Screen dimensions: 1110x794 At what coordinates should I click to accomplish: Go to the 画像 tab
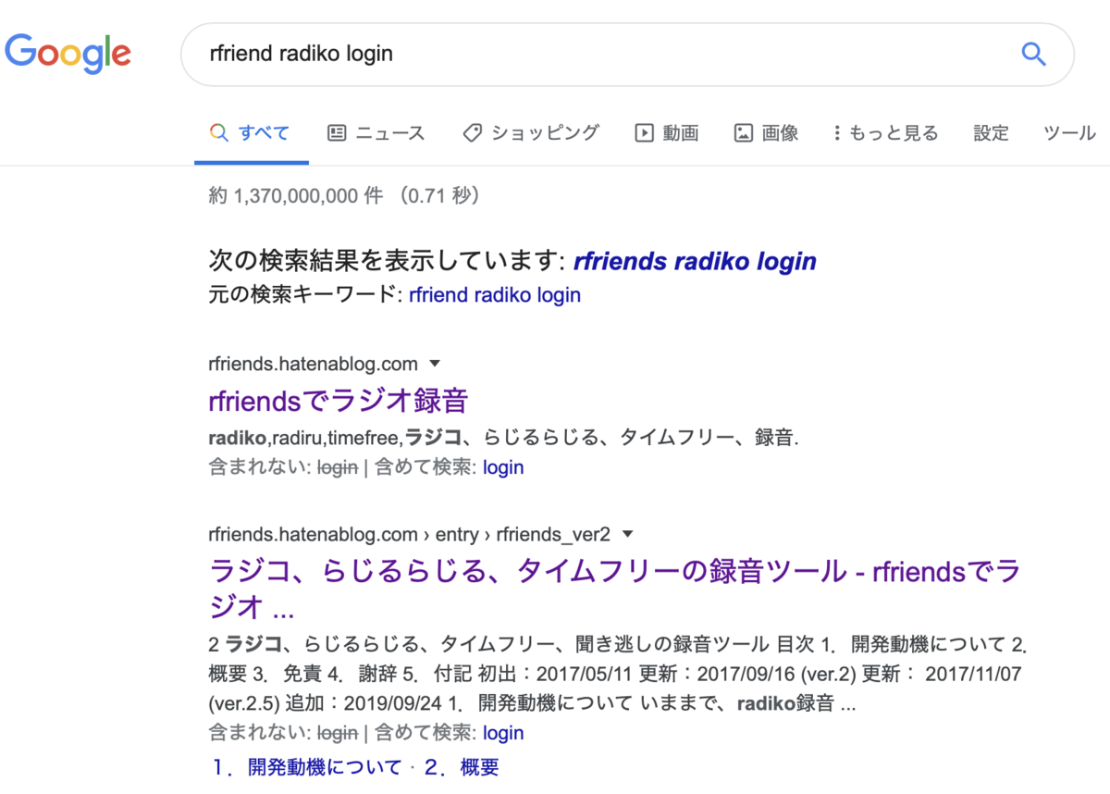[766, 133]
